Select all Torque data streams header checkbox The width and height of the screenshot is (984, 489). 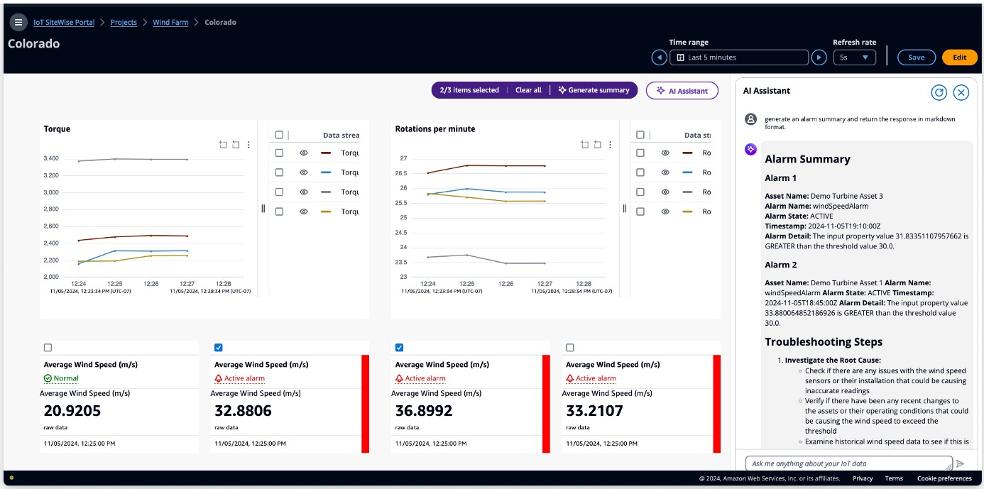coord(279,135)
